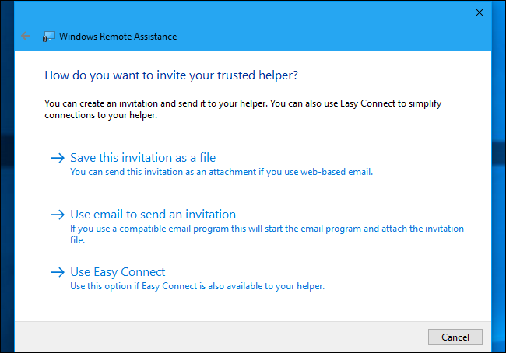Click the arrow icon beside Use email
This screenshot has width=506, height=353.
tap(57, 215)
